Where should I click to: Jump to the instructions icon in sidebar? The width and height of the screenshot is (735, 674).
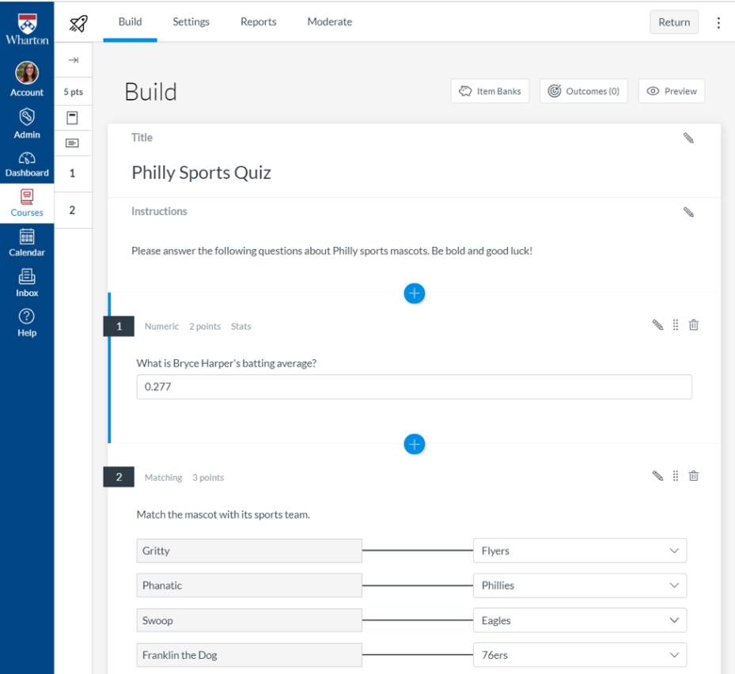[x=72, y=143]
